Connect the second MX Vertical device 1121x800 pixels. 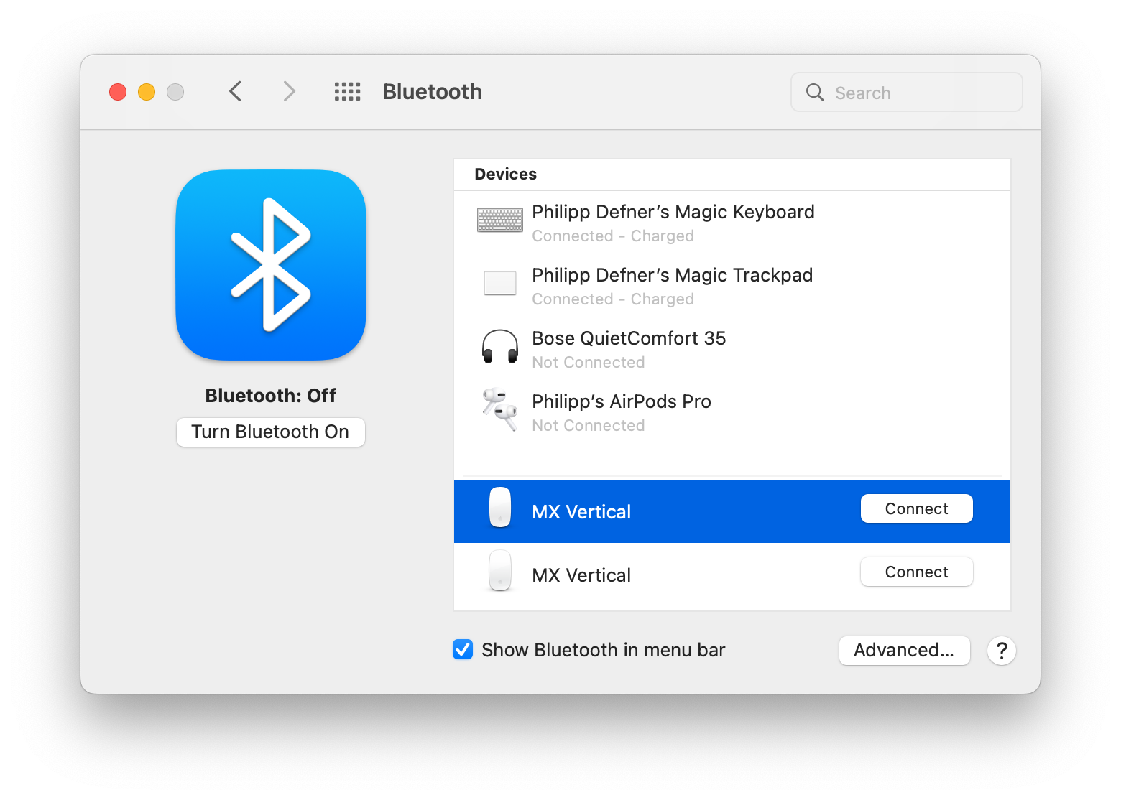(x=916, y=572)
